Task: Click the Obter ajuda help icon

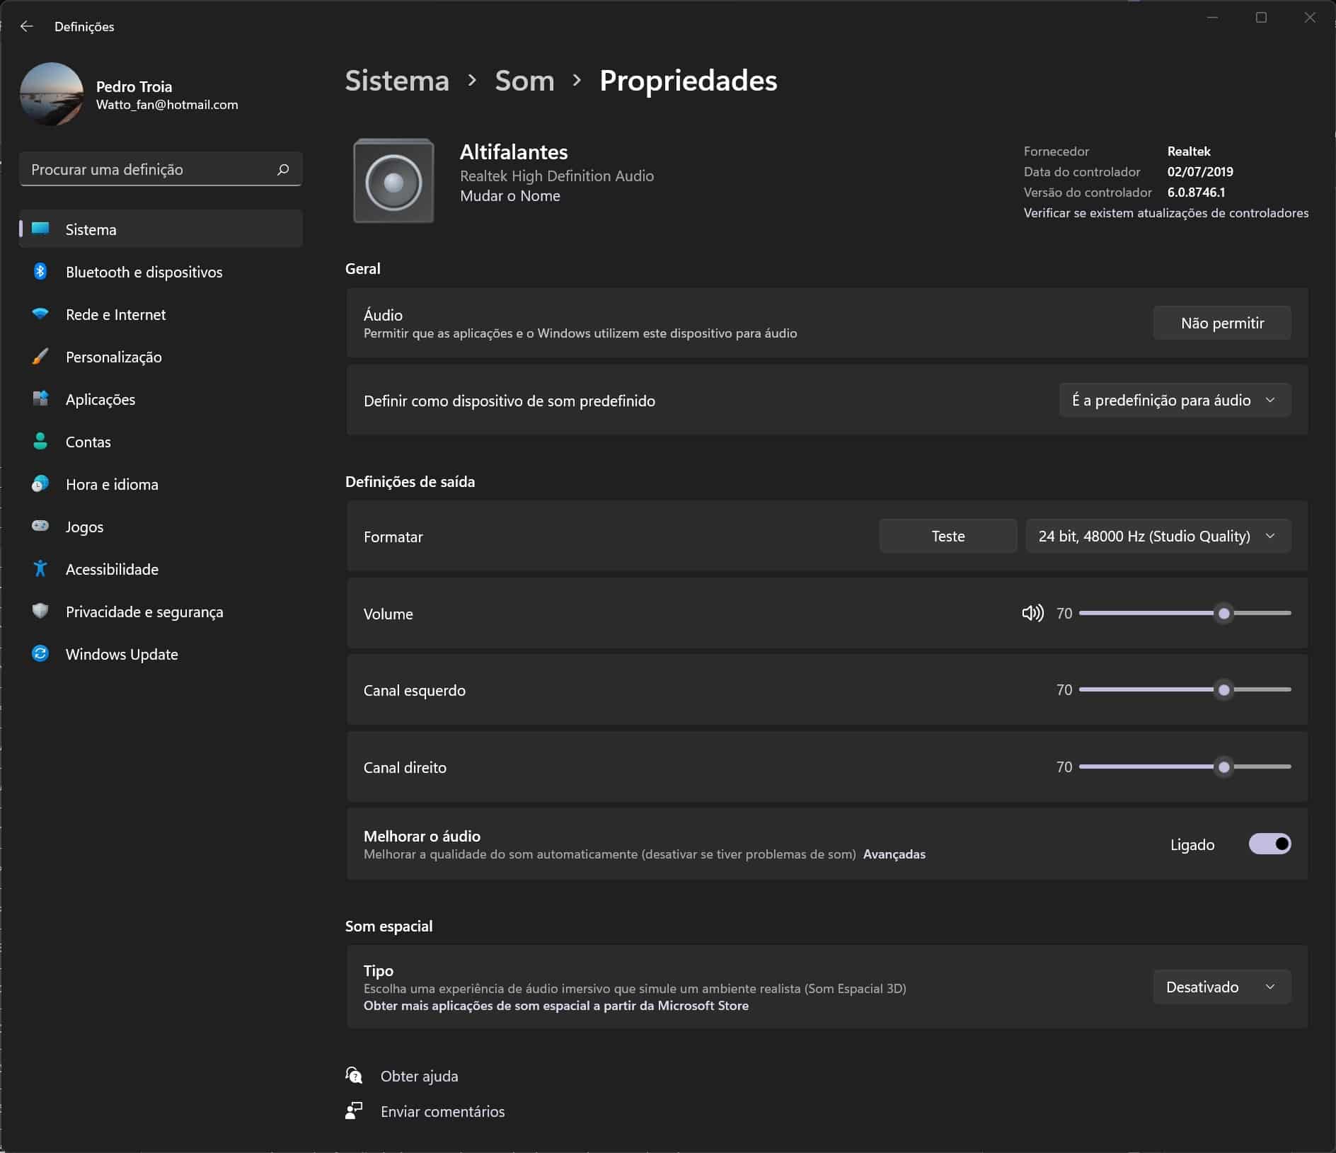Action: 354,1076
